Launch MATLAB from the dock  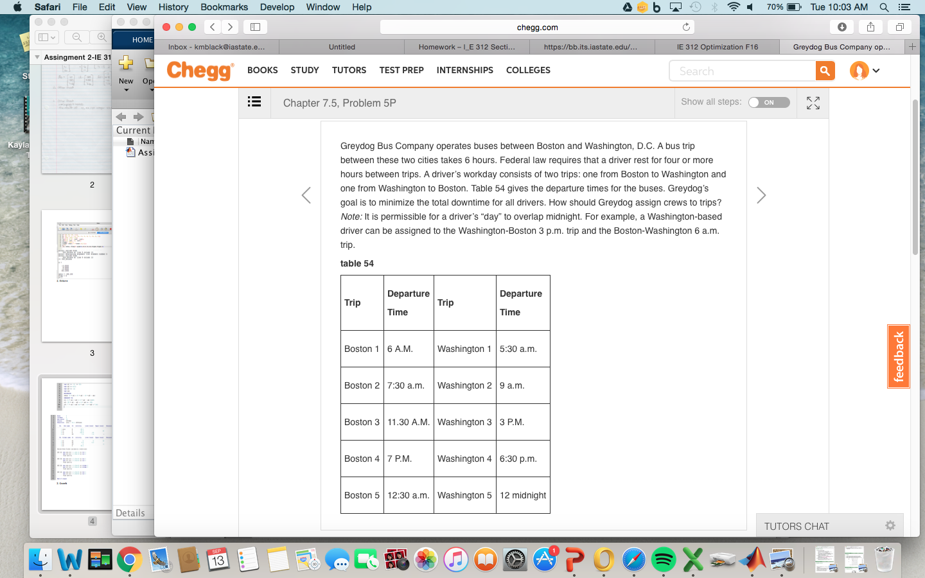click(753, 560)
